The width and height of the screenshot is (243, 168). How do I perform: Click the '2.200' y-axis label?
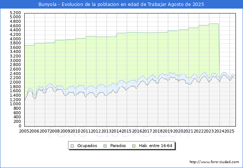pyautogui.click(x=15, y=78)
